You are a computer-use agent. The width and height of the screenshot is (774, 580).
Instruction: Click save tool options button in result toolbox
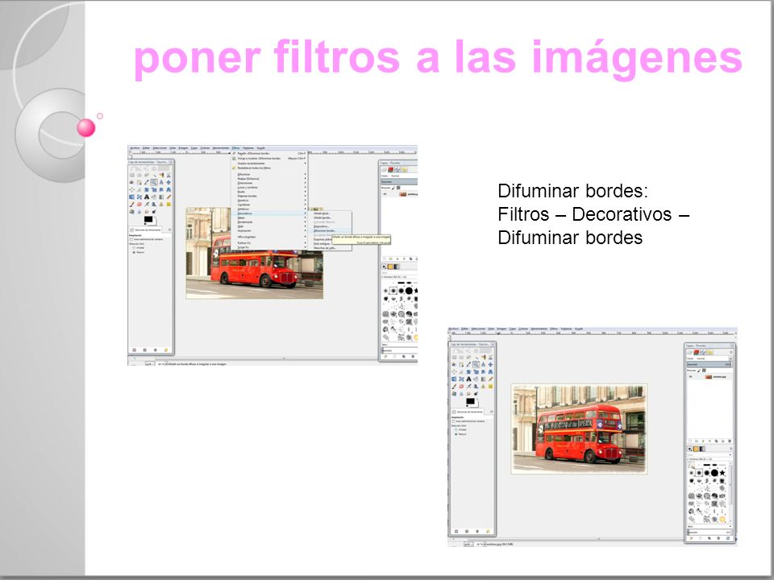coord(456,531)
